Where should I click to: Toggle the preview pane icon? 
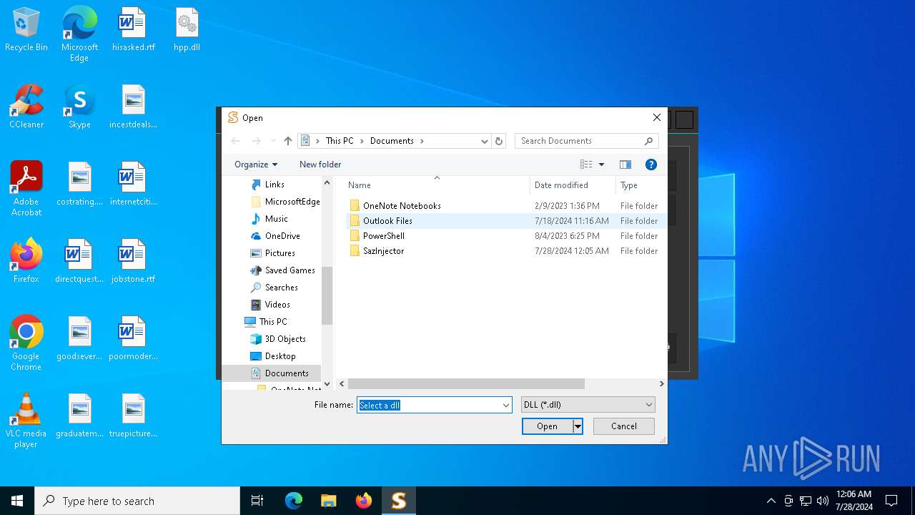(625, 165)
